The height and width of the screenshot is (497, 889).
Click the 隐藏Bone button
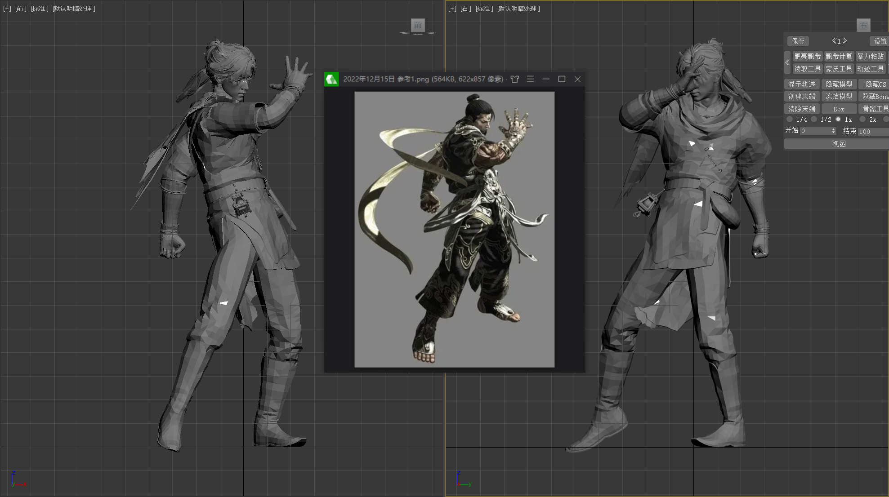pyautogui.click(x=875, y=96)
